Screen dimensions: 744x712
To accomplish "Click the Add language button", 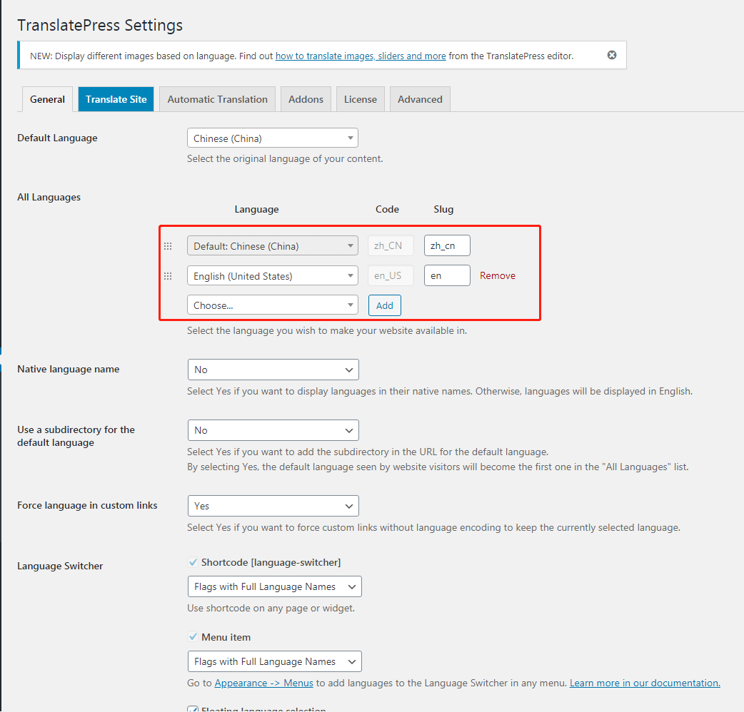I will click(x=385, y=305).
